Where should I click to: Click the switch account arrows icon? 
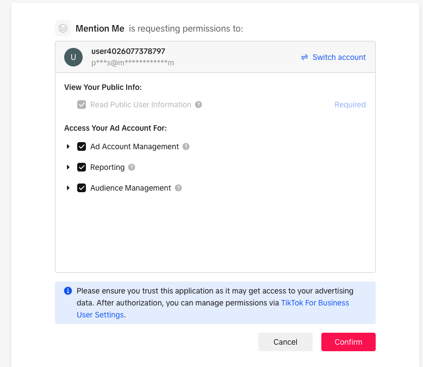tap(304, 57)
